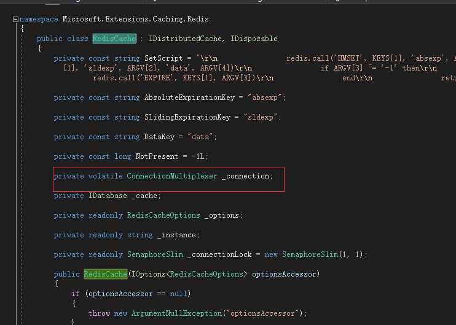This screenshot has height=325, width=456.
Task: Click 'EXPIRE' in the redis.call script line
Action: tap(159, 78)
